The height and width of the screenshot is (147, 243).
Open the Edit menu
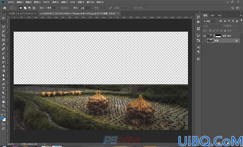click(x=20, y=2)
